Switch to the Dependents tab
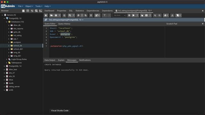 [x=107, y=11]
